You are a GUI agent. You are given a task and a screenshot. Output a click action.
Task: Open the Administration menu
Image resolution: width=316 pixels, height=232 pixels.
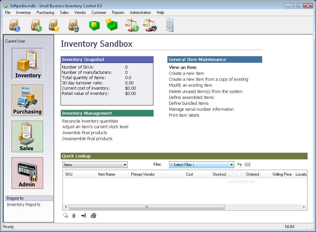pos(141,13)
